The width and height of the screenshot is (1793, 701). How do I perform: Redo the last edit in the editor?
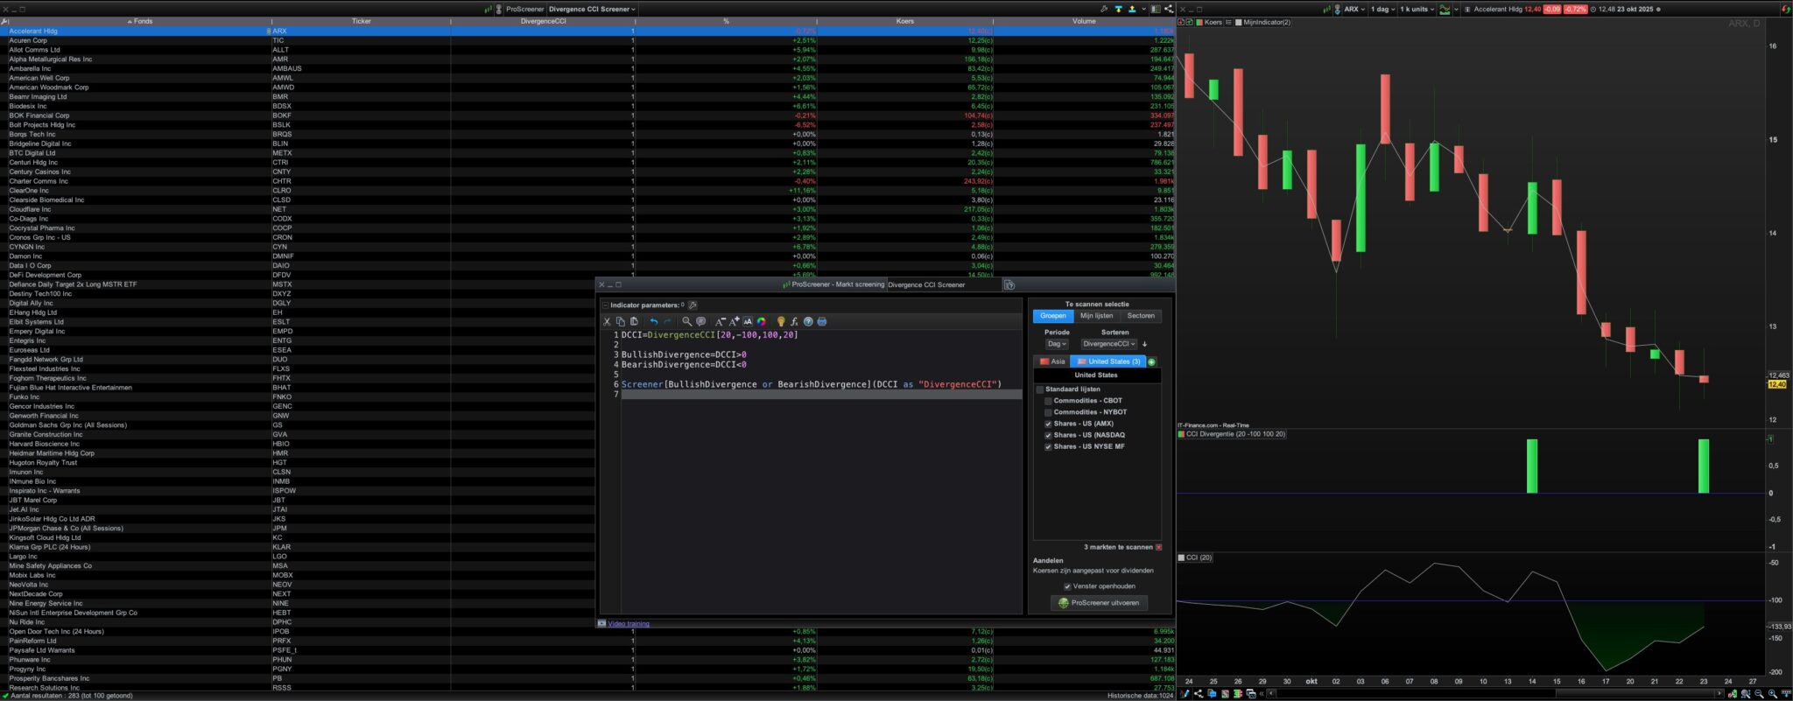(x=667, y=321)
